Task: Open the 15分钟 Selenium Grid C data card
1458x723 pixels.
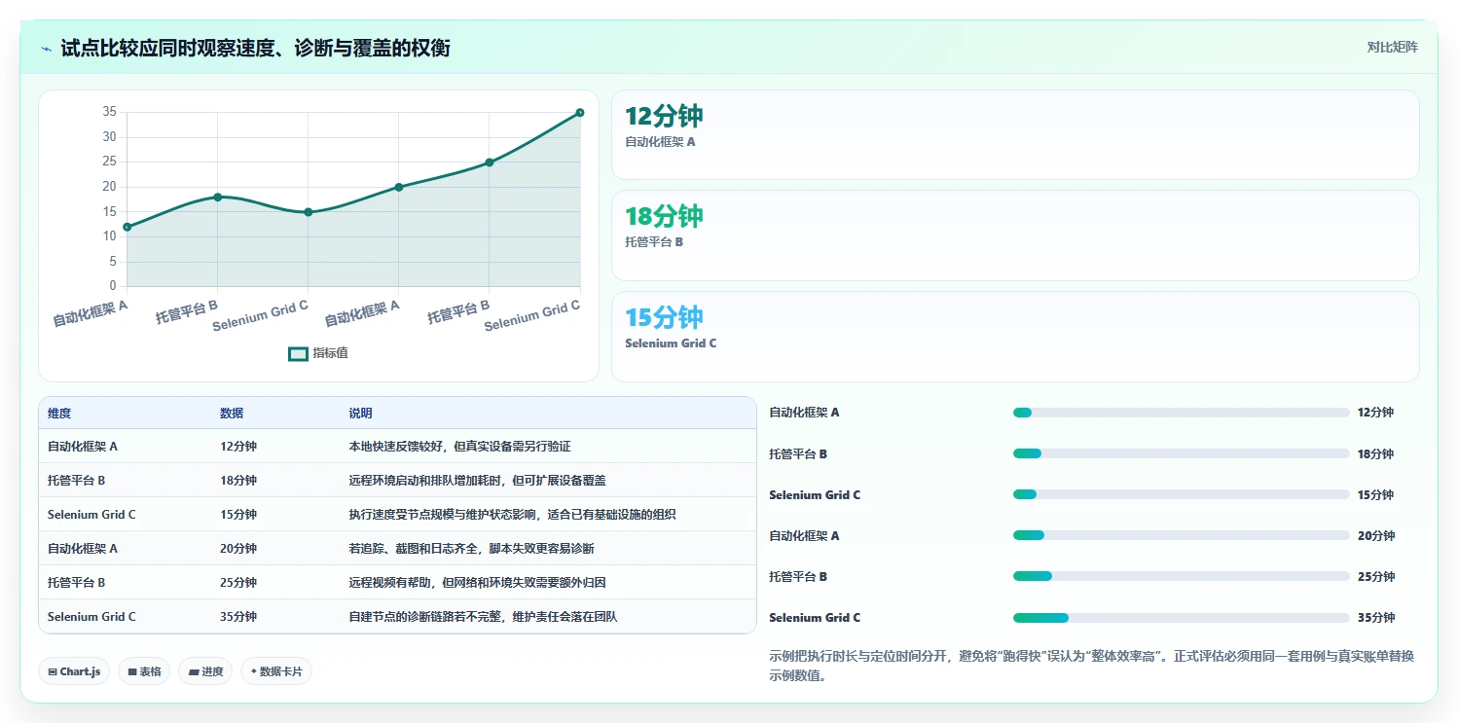Action: [1015, 337]
